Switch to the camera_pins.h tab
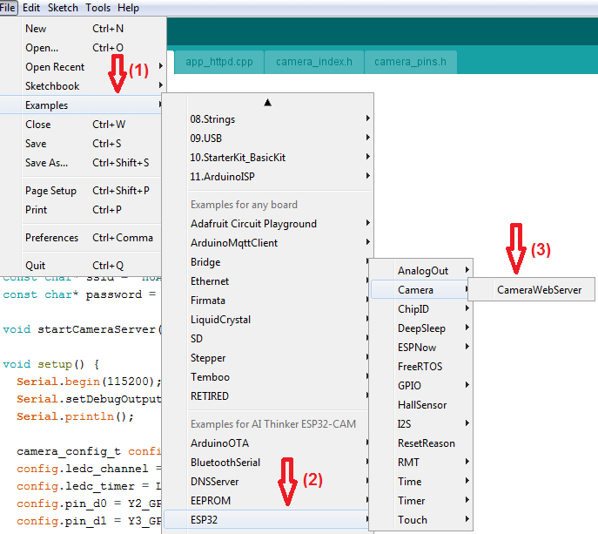598x534 pixels. click(410, 62)
